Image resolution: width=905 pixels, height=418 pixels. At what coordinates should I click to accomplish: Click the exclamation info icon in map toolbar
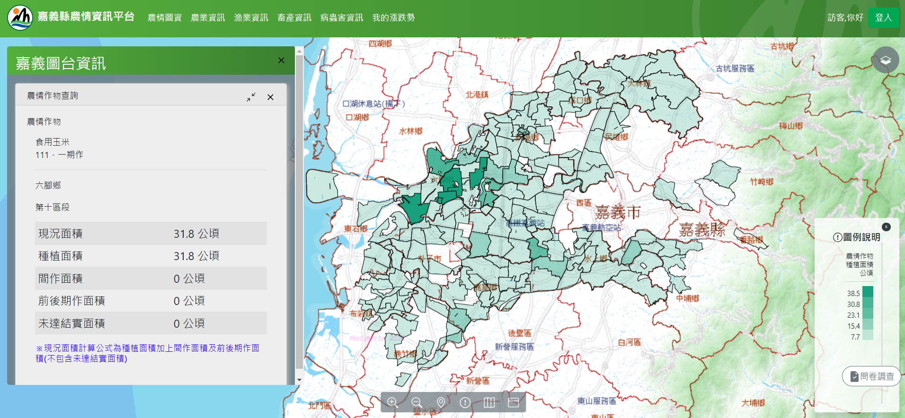[465, 402]
